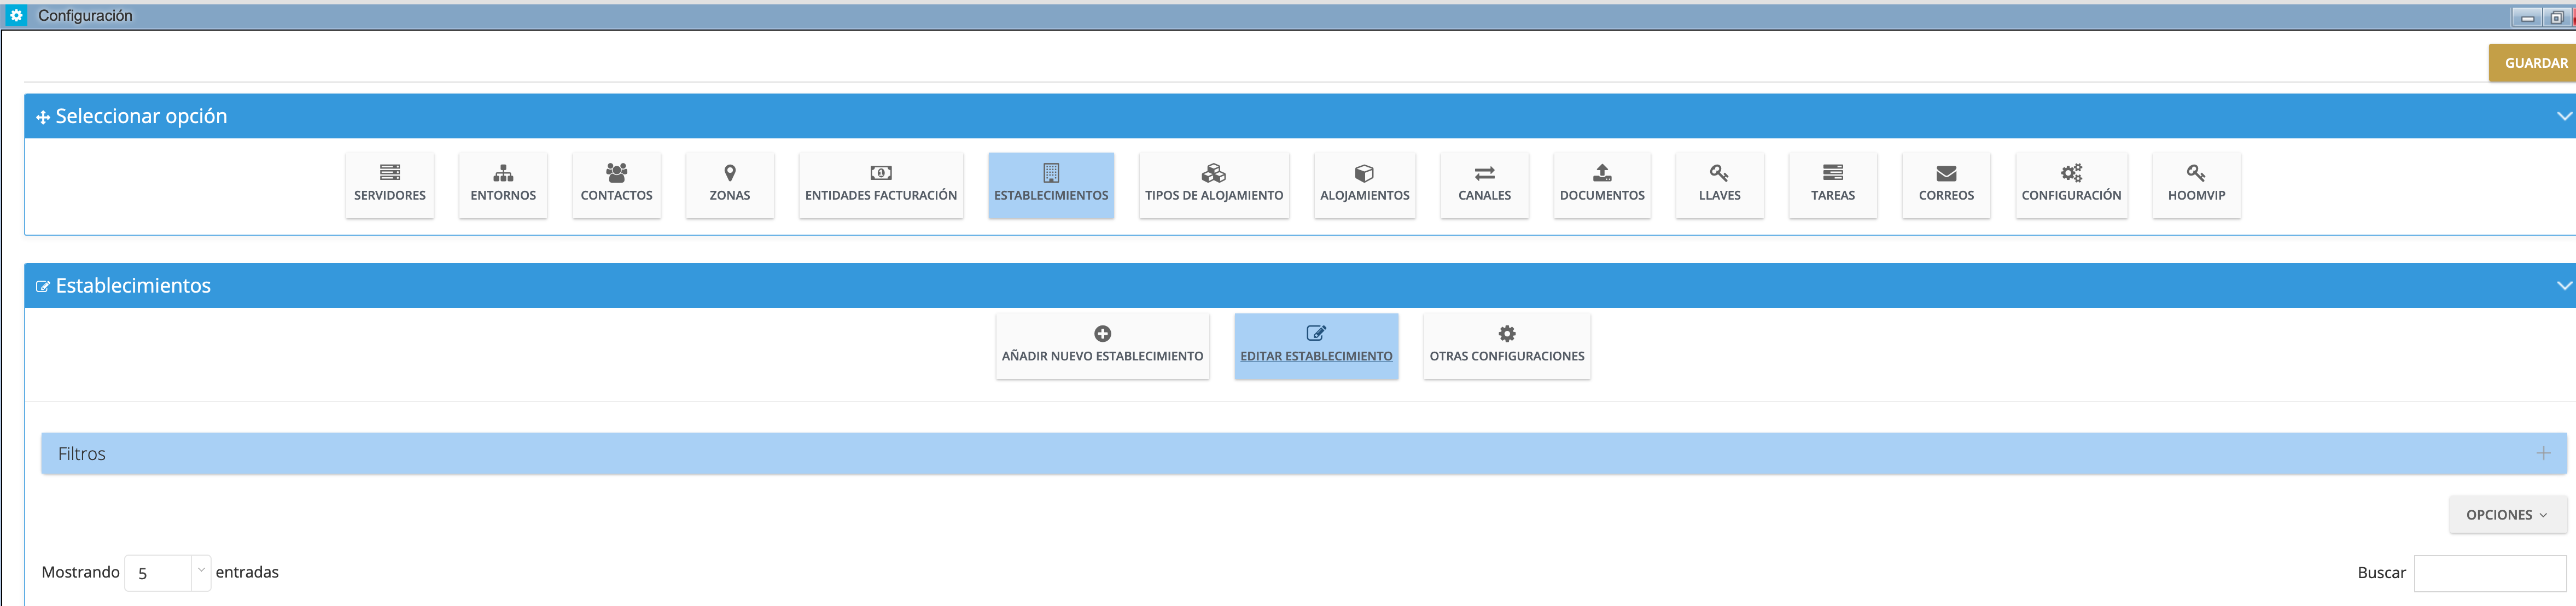
Task: Expand the Filtros panel plus sign
Action: click(x=2543, y=453)
